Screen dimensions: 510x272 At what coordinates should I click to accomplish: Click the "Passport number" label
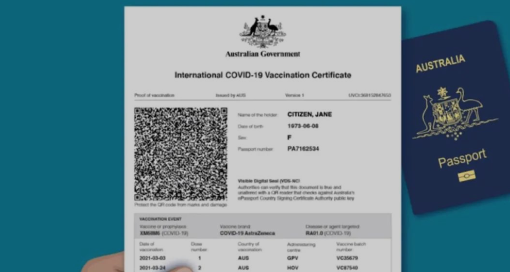[x=255, y=149]
